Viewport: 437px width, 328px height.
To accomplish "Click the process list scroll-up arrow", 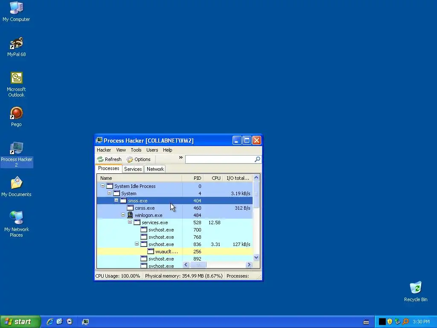I will (256, 177).
